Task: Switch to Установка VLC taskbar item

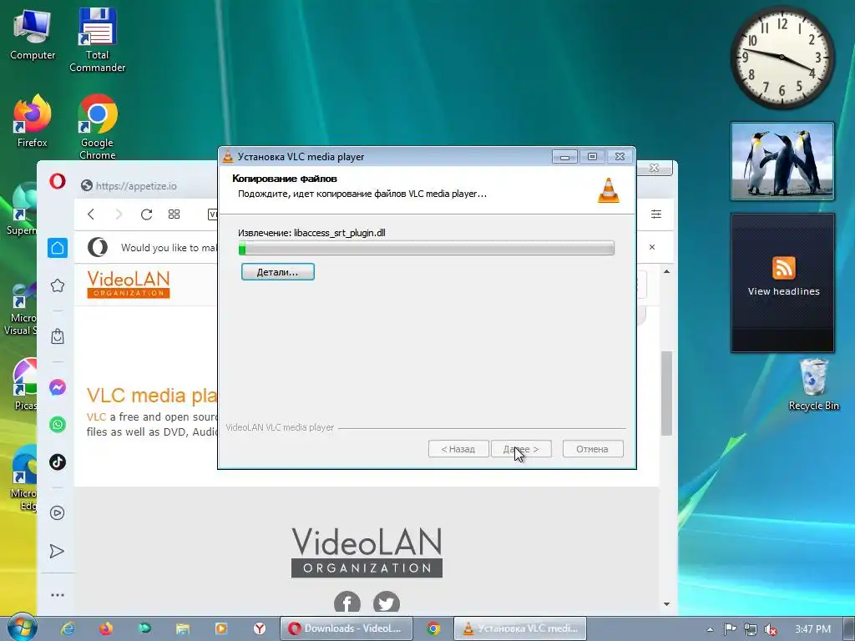Action: 519,628
